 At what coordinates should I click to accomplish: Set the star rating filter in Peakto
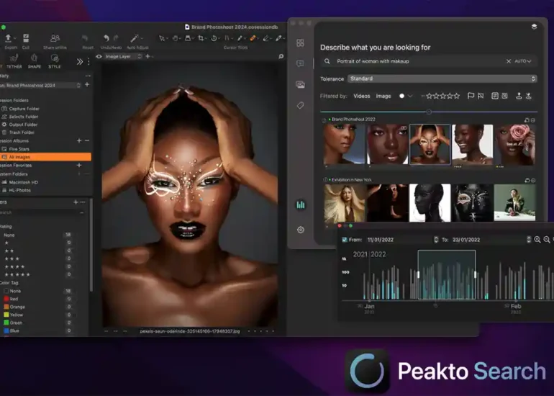tap(442, 96)
